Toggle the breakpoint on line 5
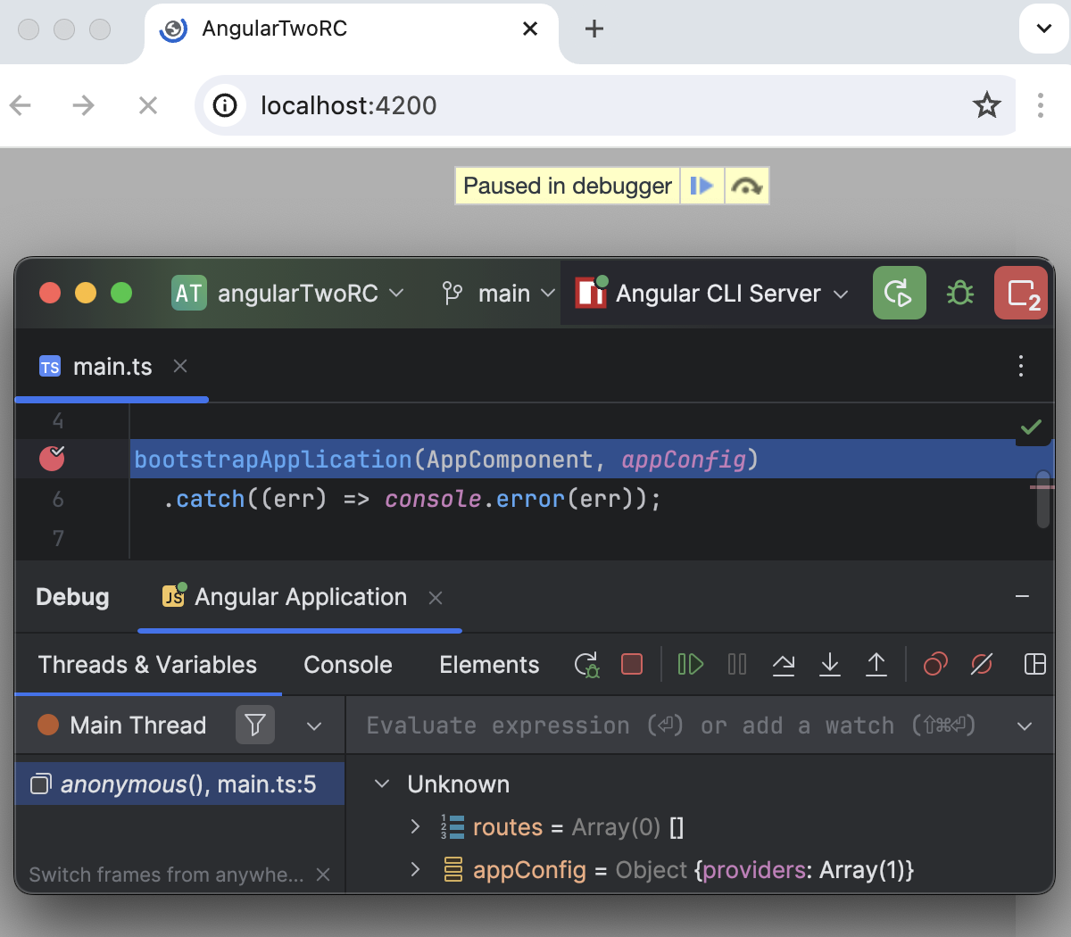 [52, 459]
